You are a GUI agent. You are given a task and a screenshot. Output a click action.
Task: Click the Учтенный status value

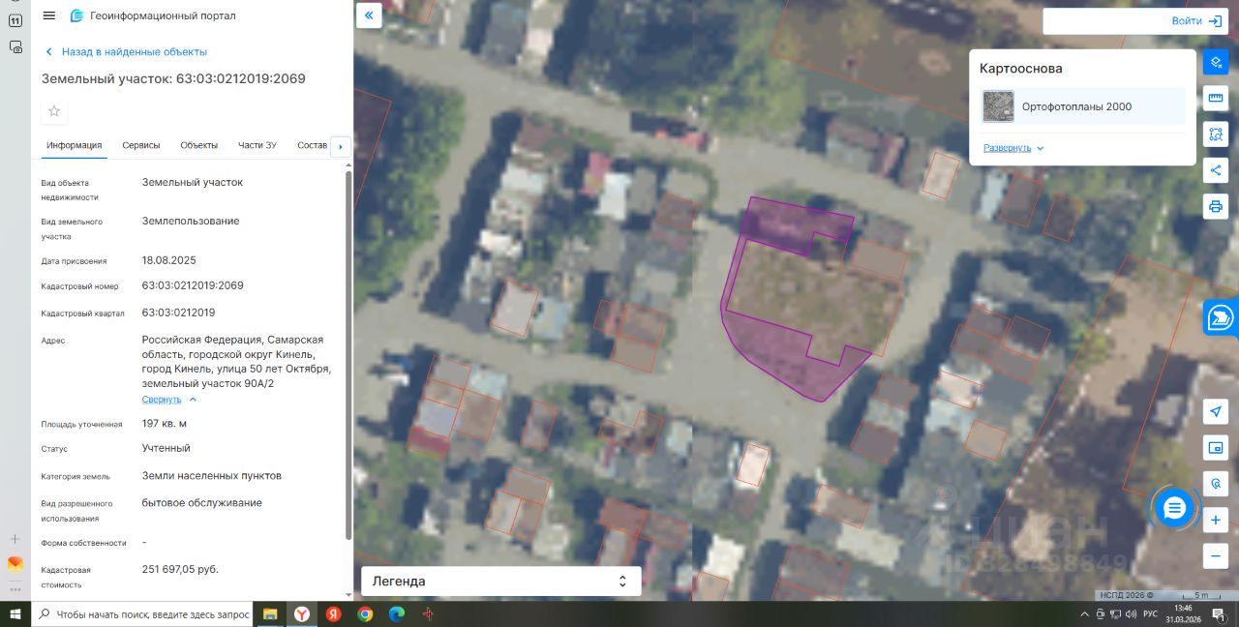(166, 448)
